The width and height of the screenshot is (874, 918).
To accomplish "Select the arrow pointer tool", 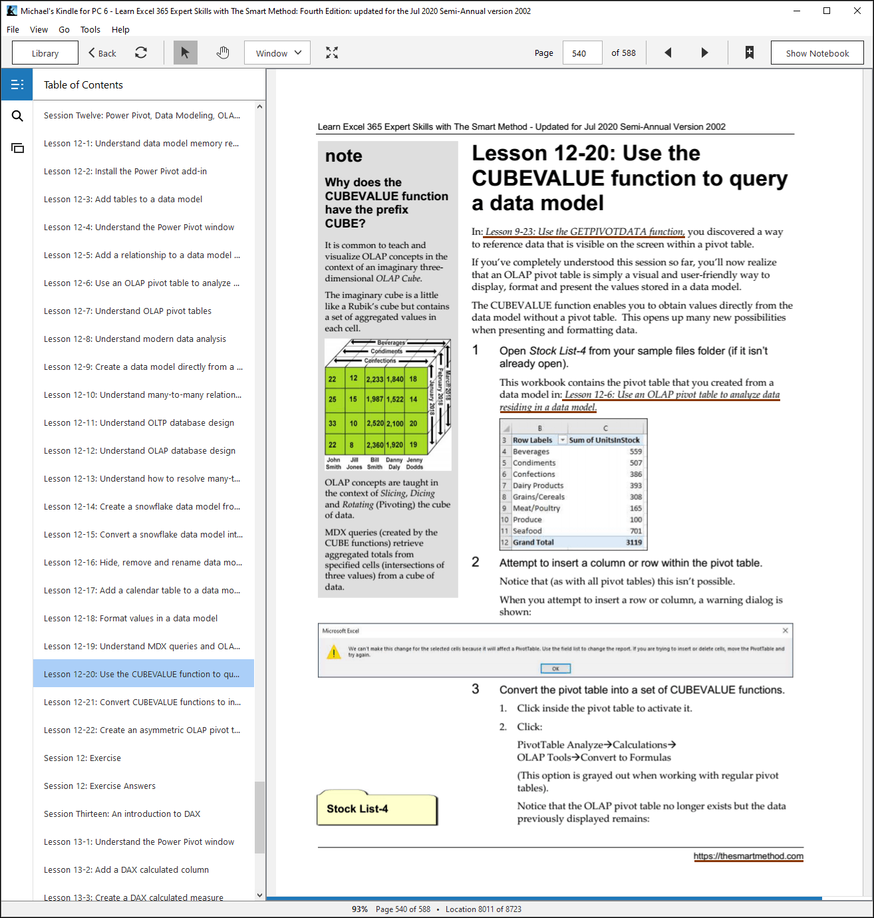I will click(186, 53).
